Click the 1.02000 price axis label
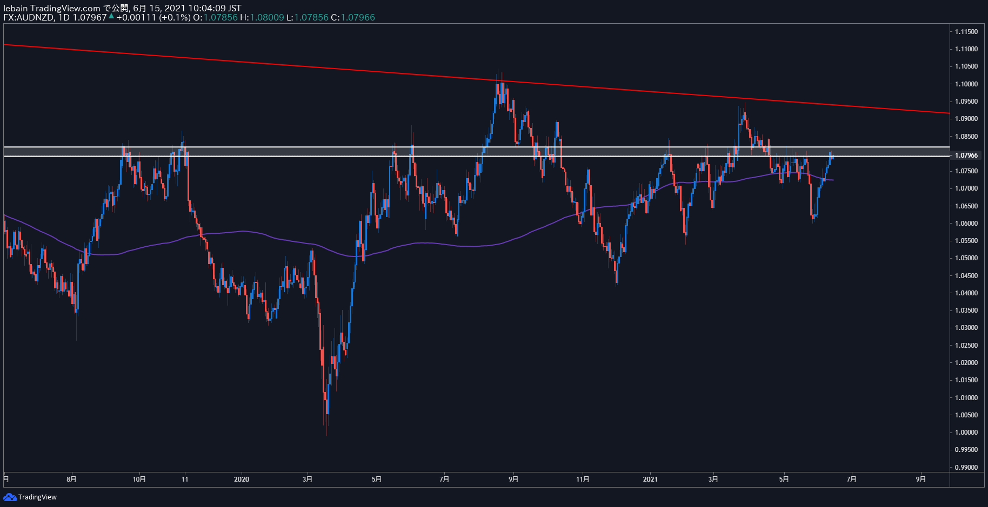988x507 pixels. pyautogui.click(x=966, y=363)
